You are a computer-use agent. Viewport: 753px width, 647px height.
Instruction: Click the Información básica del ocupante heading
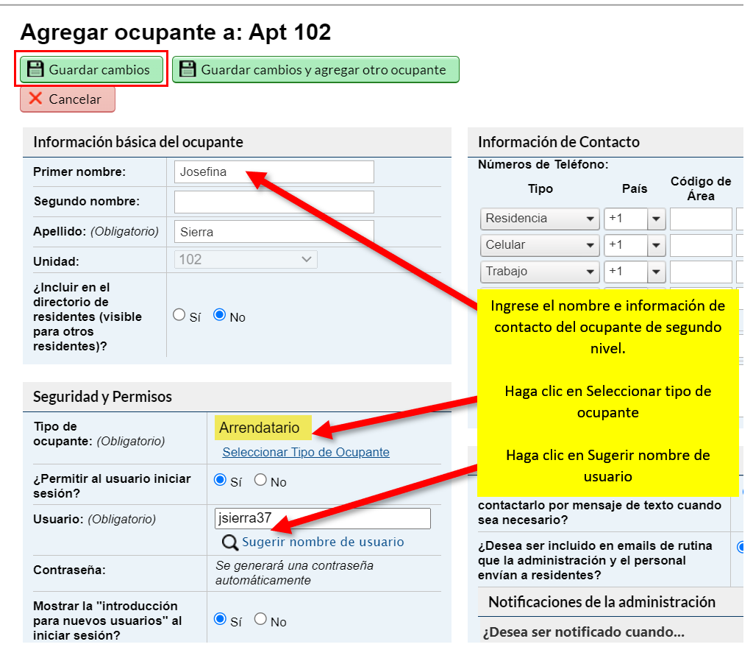[x=138, y=142]
